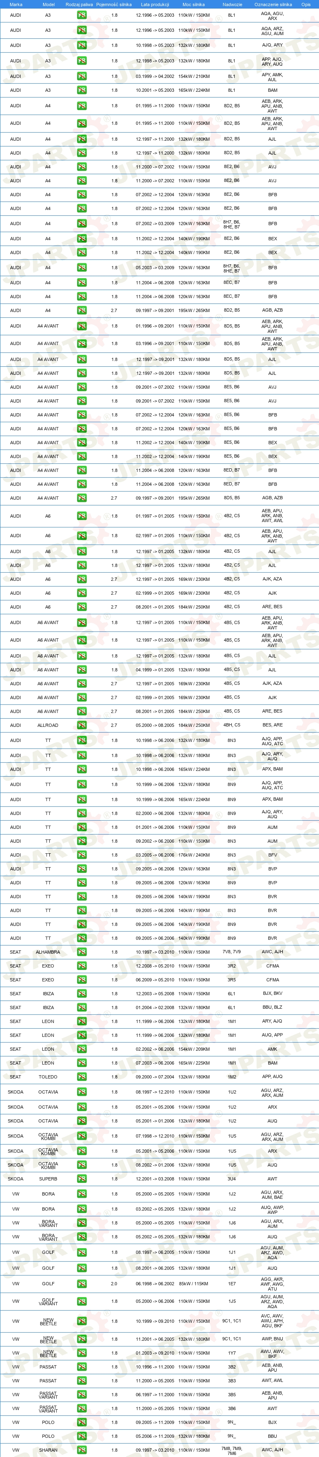Screen dimensions: 319x1457
Task: Click engine code 'AMK'
Action: [272, 1049]
